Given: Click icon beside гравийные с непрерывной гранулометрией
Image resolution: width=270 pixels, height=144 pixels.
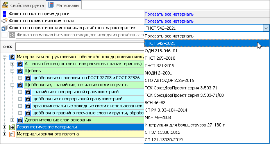Looking at the screenshot, I should 28,92.
